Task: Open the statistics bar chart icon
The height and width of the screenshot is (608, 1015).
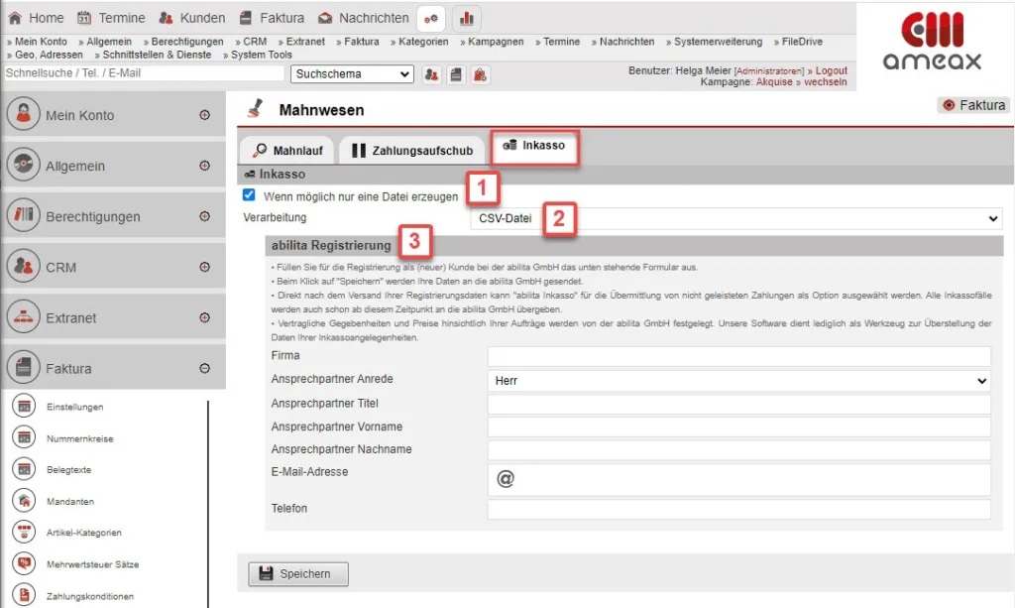Action: [x=466, y=17]
